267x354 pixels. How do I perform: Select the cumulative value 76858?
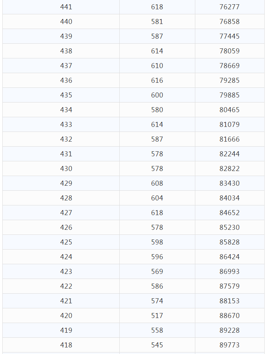tap(229, 22)
